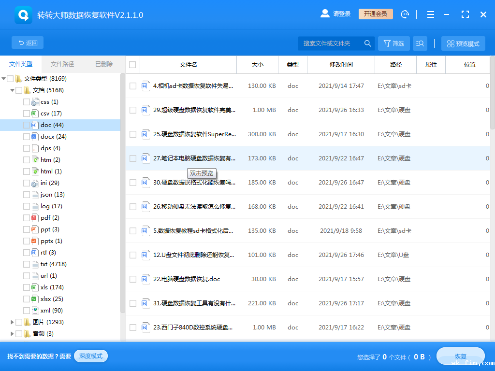Expand the 图片 (1293) folder node
This screenshot has width=495, height=371.
click(x=13, y=322)
